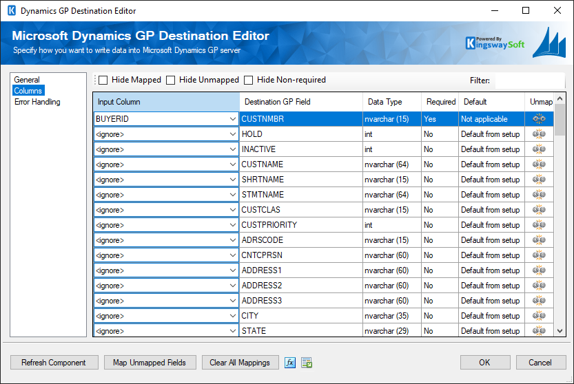Image resolution: width=574 pixels, height=384 pixels.
Task: Open the input column dropdown for CUSTCLAS
Action: pos(232,210)
